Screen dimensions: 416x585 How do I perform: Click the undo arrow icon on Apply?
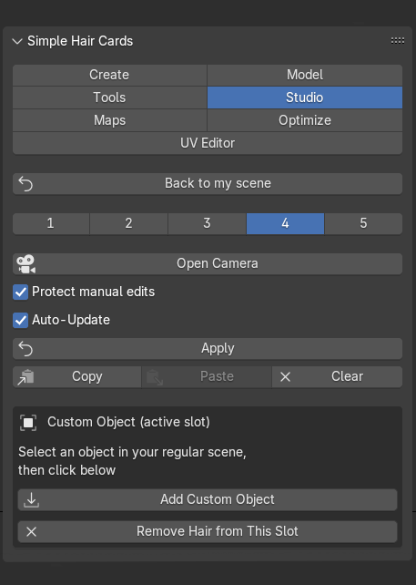pos(25,349)
